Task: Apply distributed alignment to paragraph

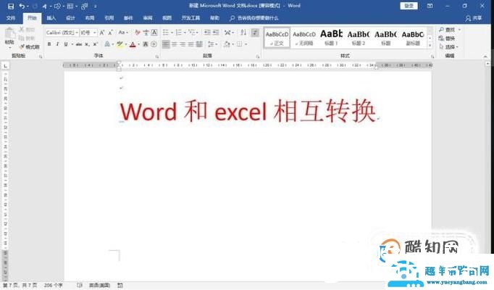Action: tap(199, 44)
